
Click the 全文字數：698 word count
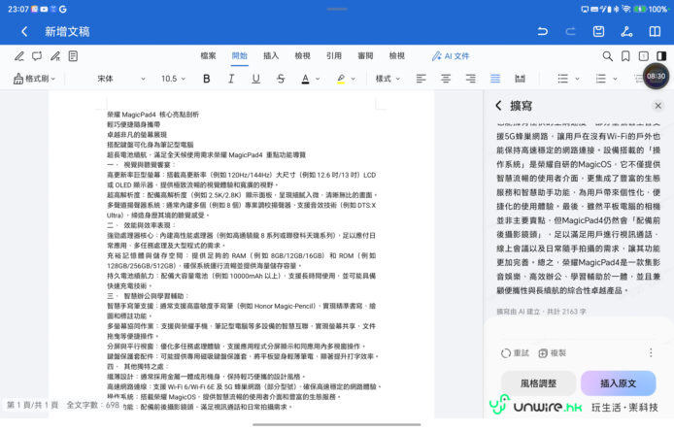(93, 405)
